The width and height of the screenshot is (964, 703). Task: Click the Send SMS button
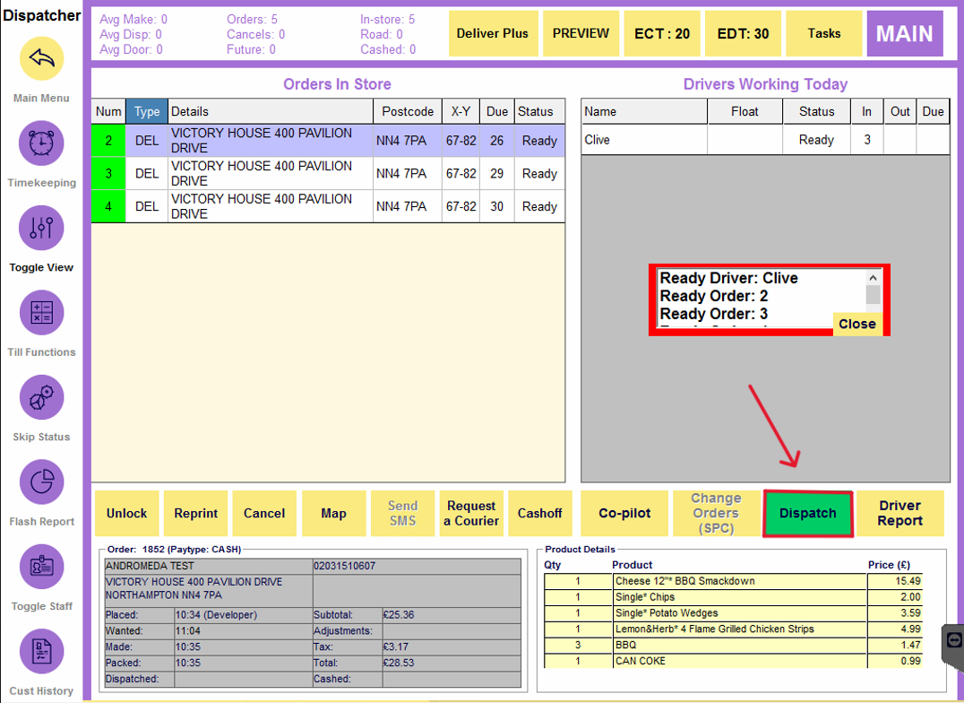pos(402,514)
